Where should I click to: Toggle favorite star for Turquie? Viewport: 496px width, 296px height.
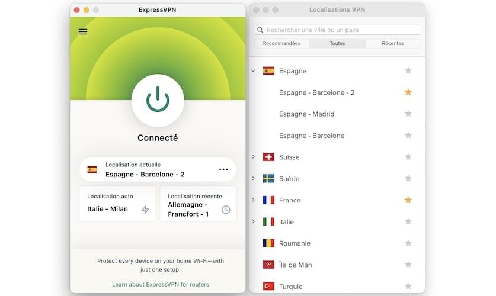pyautogui.click(x=408, y=286)
